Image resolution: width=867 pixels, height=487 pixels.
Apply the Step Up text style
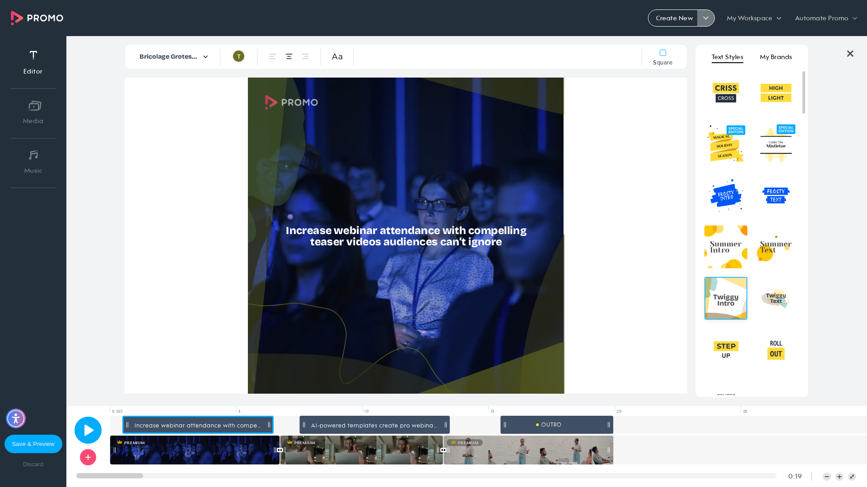point(726,350)
